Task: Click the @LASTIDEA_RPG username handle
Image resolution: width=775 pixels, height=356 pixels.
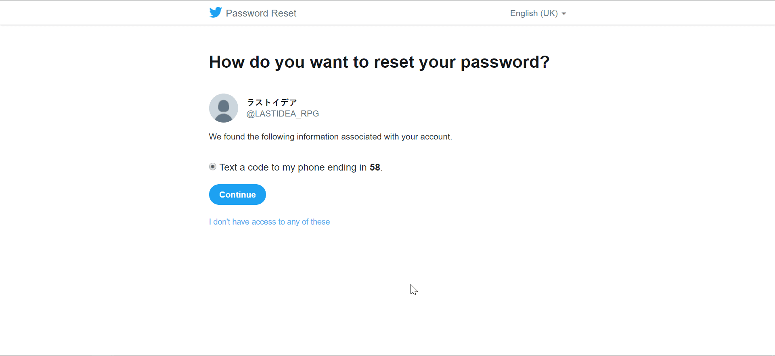Action: pyautogui.click(x=283, y=114)
